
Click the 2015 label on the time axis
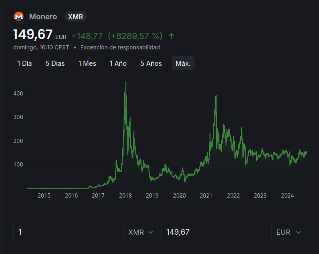tap(44, 196)
